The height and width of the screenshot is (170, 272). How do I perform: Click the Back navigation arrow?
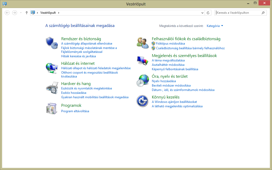coord(7,13)
